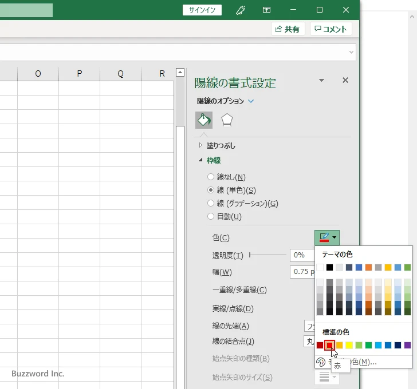The height and width of the screenshot is (389, 417).
Task: Expand the formula bar chevron
Action: [351, 52]
